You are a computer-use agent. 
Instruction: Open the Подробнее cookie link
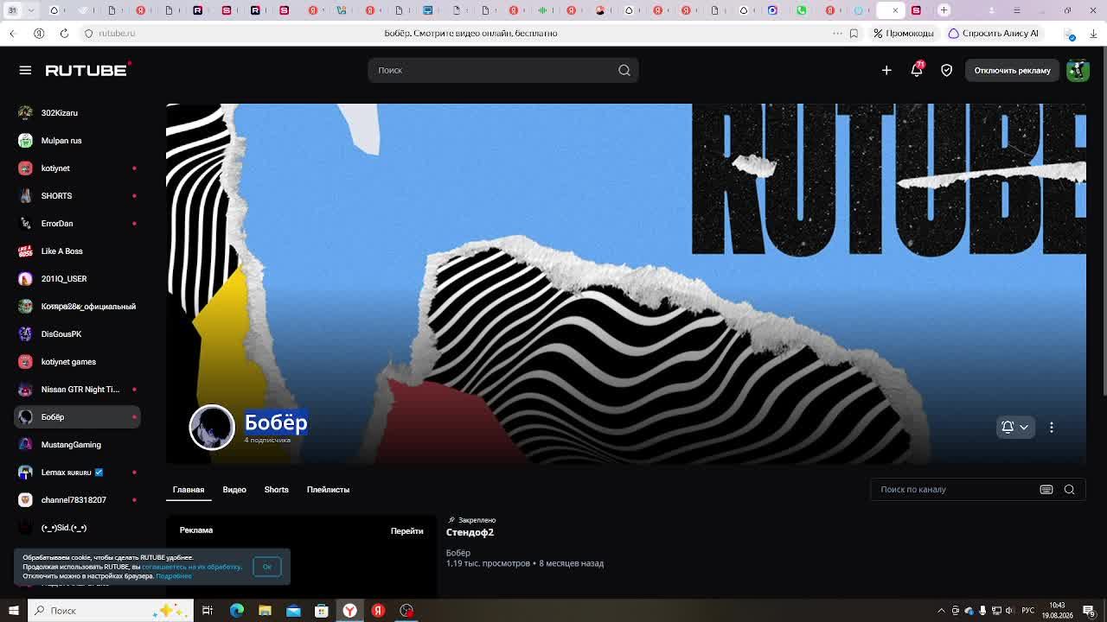tap(174, 576)
